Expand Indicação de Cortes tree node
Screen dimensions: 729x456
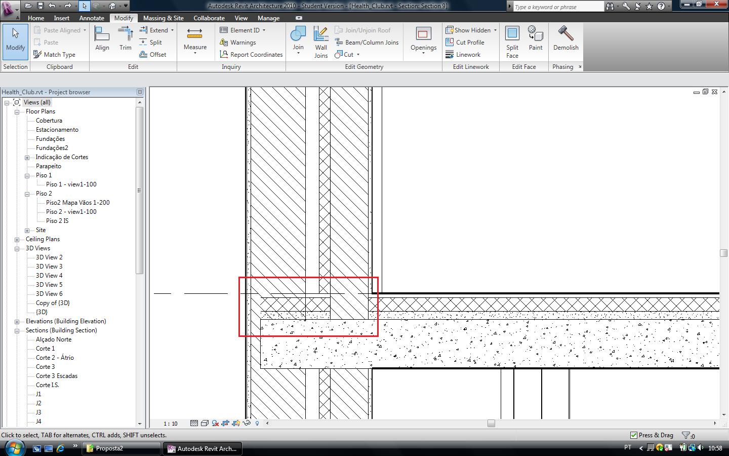[x=27, y=157]
